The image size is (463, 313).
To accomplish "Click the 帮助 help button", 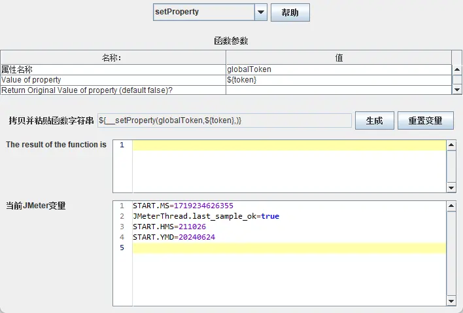I will [290, 12].
